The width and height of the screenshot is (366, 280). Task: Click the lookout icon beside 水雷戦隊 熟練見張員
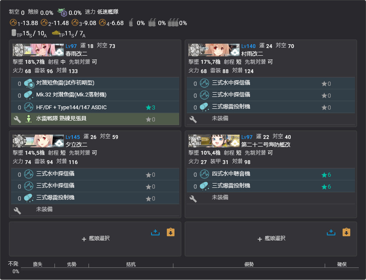(29, 119)
